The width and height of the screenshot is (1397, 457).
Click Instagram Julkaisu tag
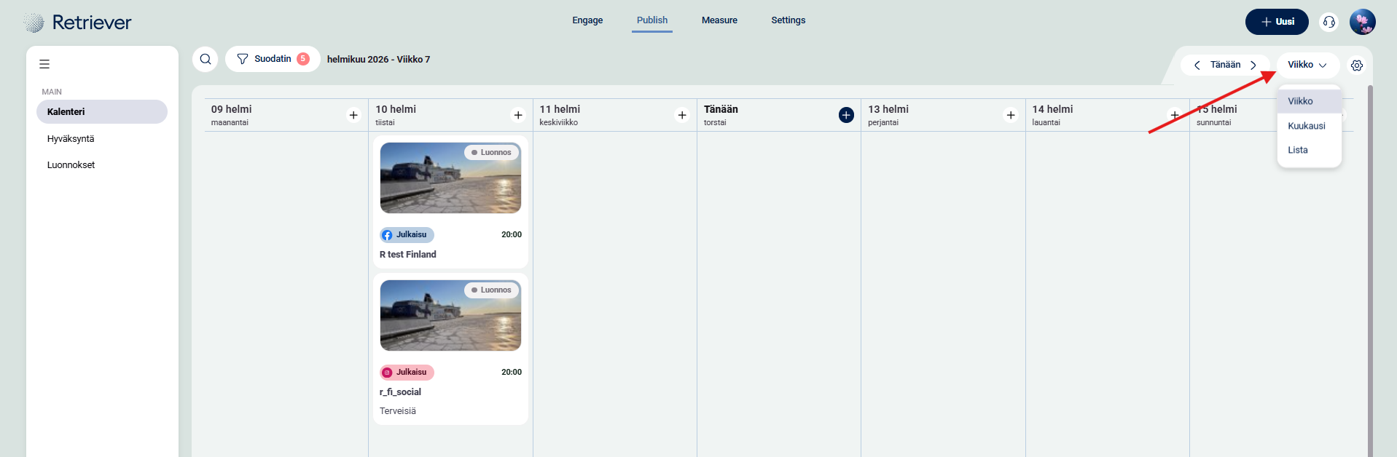(x=407, y=372)
